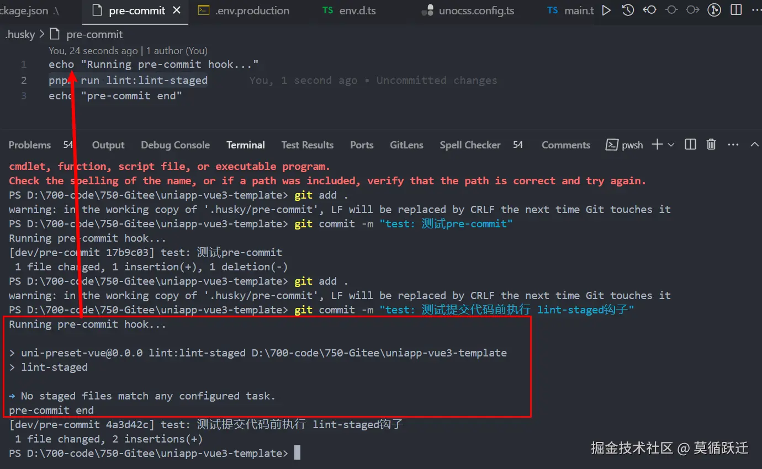Open the launch profile dropdown chevron
This screenshot has width=762, height=469.
(x=671, y=145)
